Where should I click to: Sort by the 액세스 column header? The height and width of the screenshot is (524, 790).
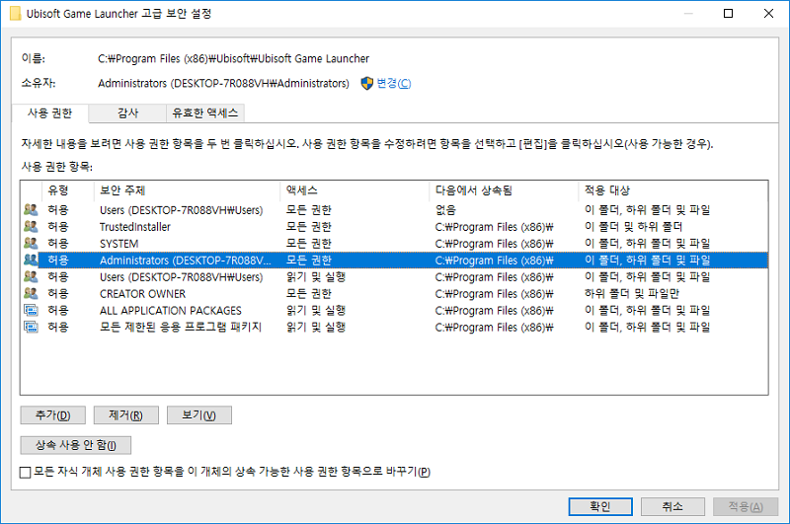click(355, 190)
